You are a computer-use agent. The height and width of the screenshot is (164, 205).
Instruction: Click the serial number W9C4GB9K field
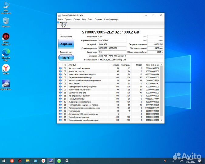[112, 40]
